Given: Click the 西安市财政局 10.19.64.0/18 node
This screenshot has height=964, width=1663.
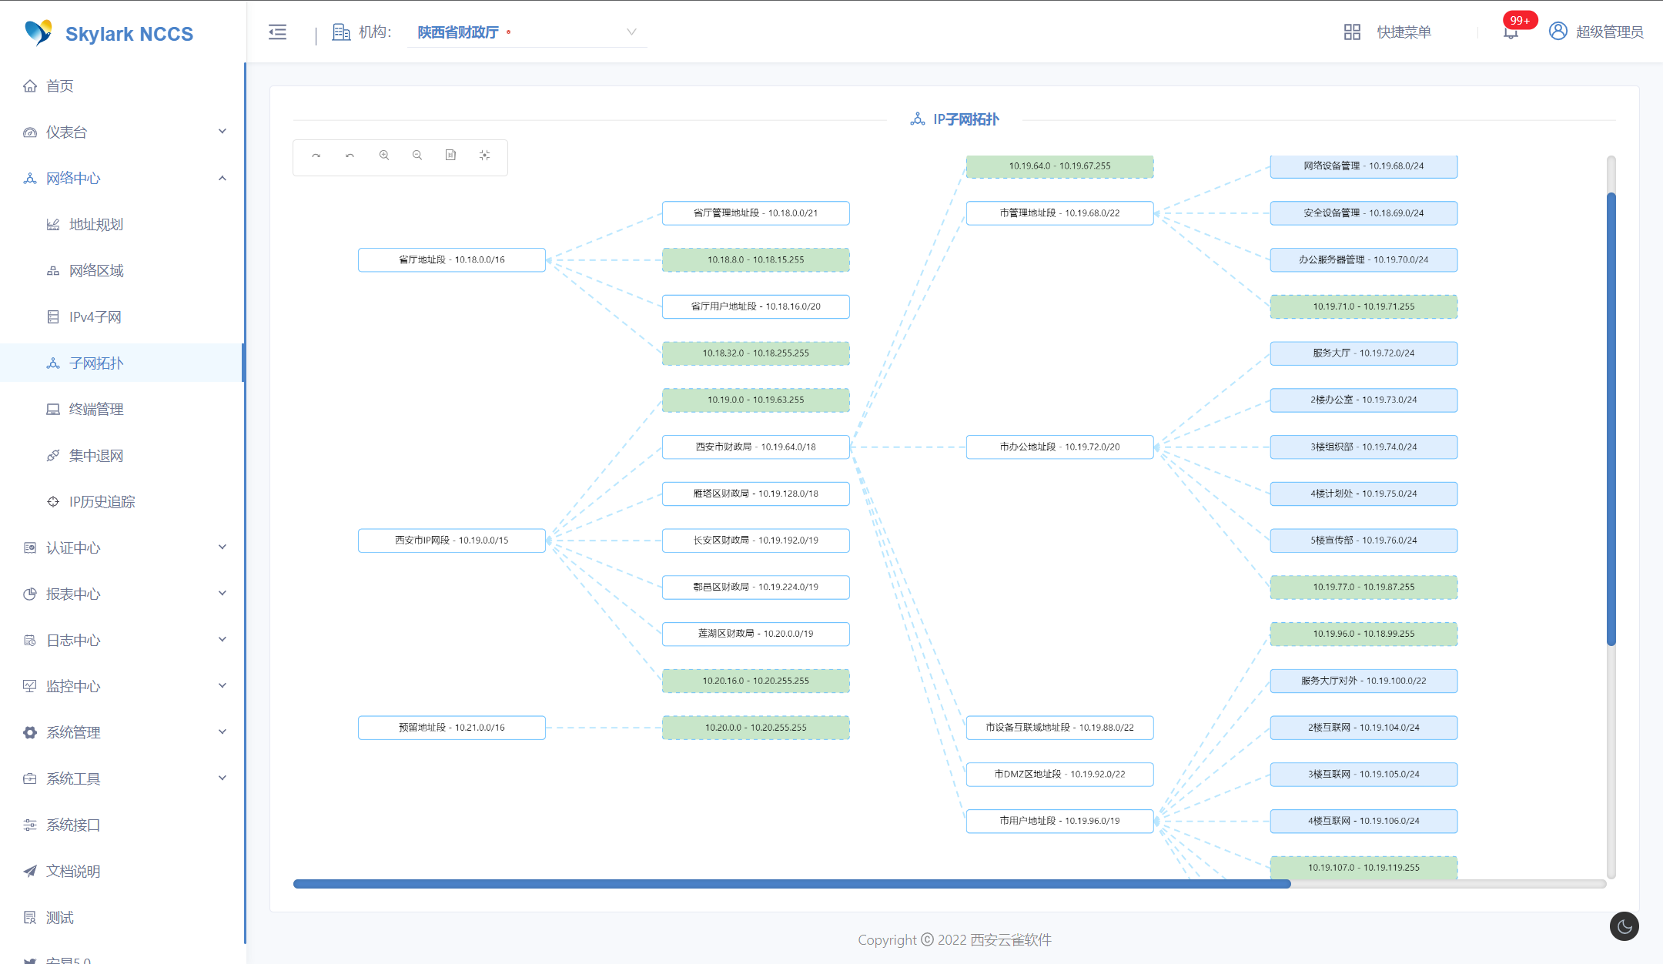Looking at the screenshot, I should tap(755, 447).
